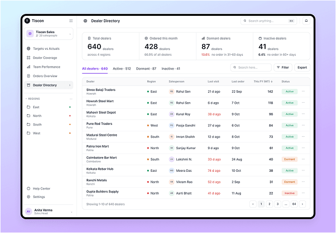Open the West region folder
The height and width of the screenshot is (233, 336).
point(48,133)
